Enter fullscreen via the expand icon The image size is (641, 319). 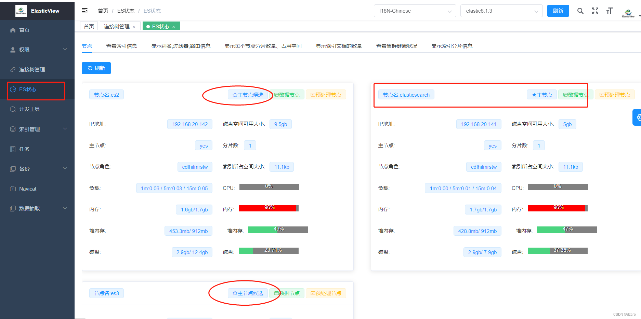(x=595, y=11)
